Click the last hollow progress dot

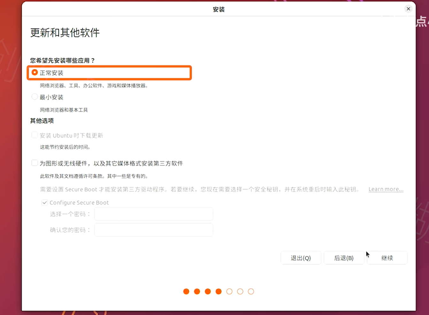click(x=251, y=291)
